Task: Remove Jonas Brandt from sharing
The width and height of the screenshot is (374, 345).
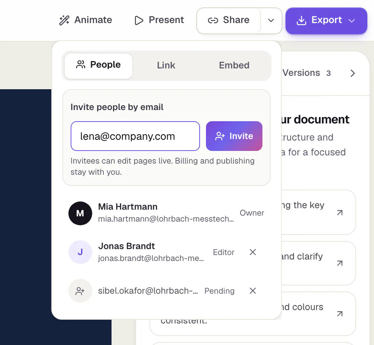Action: (x=252, y=252)
